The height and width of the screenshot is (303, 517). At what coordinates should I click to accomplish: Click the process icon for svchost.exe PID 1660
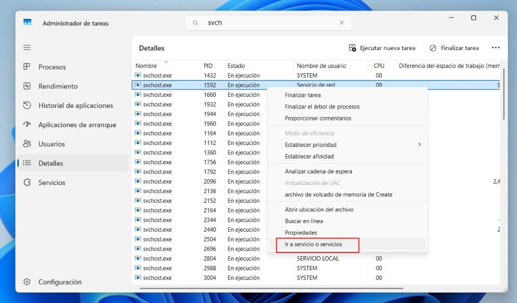point(138,95)
